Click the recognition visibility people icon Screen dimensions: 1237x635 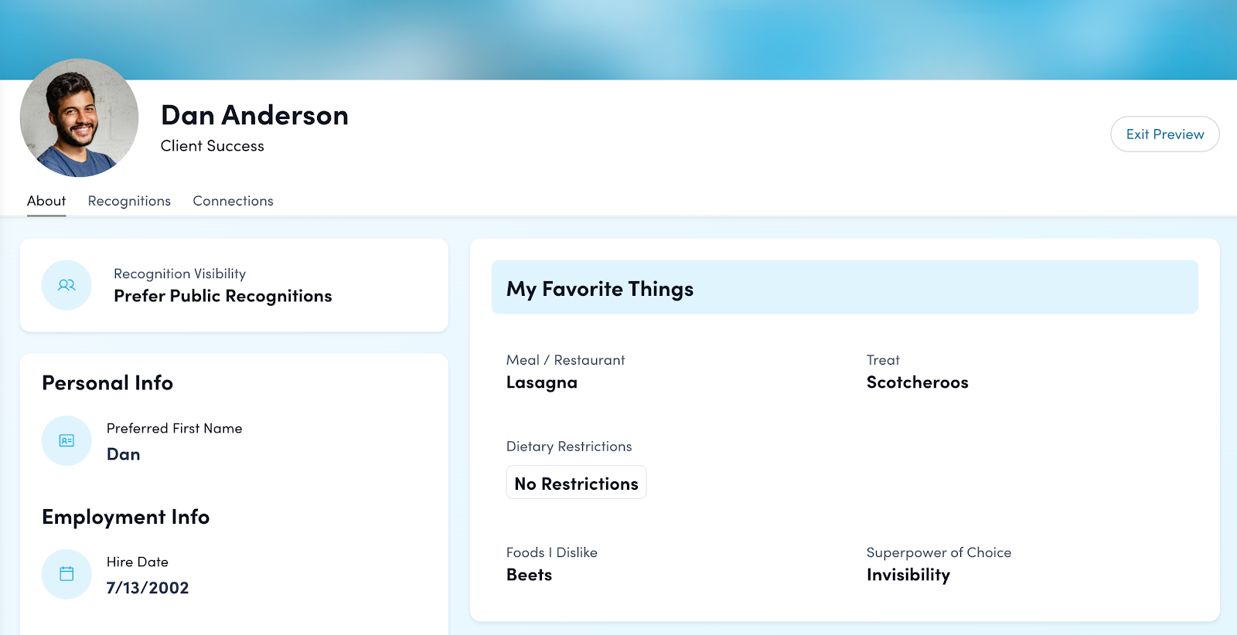[x=66, y=285]
